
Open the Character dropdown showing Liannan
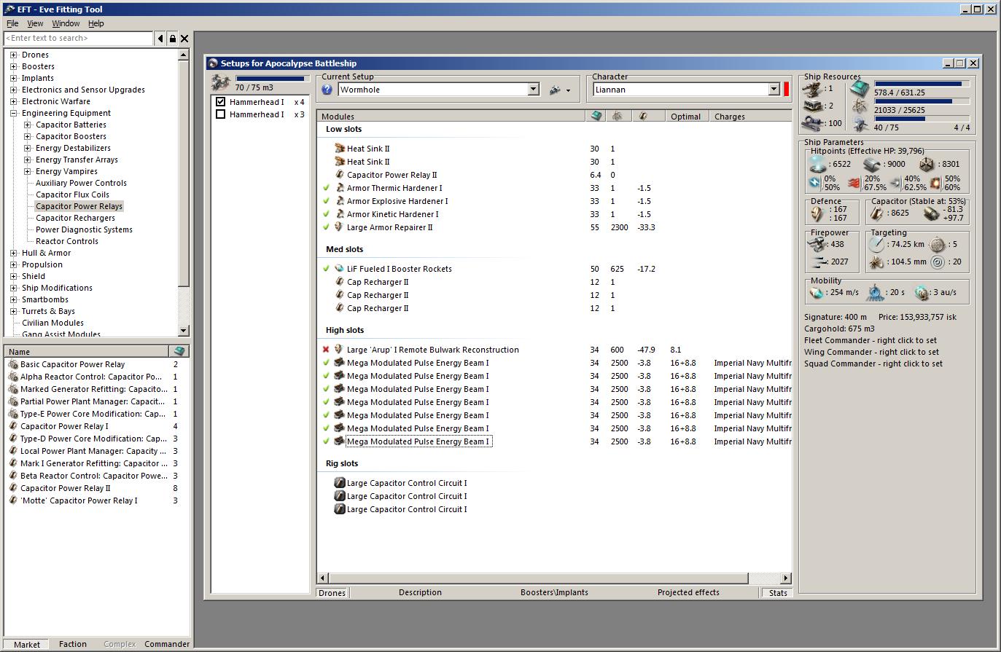(x=774, y=90)
